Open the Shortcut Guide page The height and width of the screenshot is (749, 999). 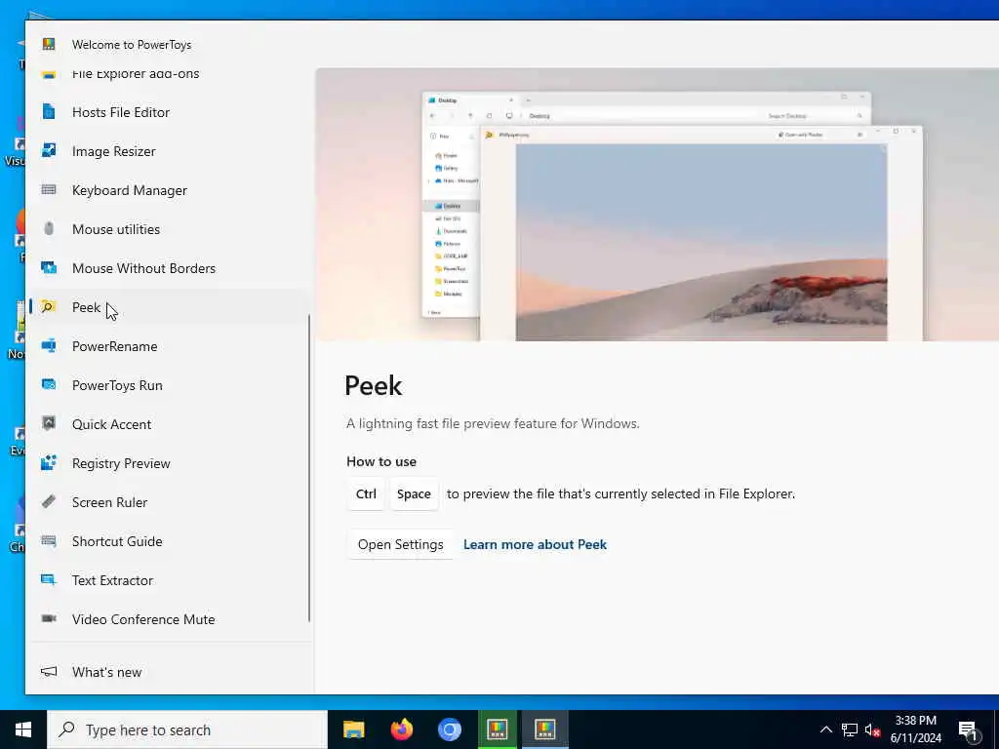click(170, 540)
